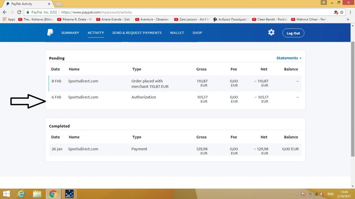The width and height of the screenshot is (355, 199).
Task: Click the 'Payment' type text
Action: [139, 149]
